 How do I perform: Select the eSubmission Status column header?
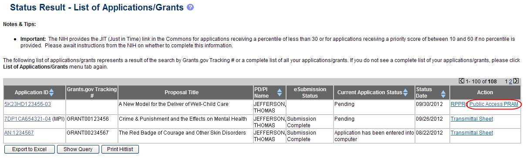pyautogui.click(x=310, y=92)
